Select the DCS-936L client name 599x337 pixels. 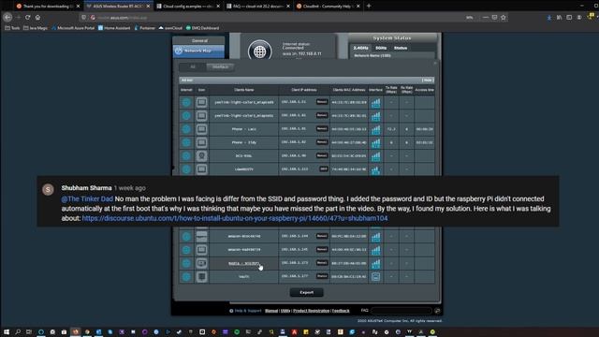tap(244, 156)
